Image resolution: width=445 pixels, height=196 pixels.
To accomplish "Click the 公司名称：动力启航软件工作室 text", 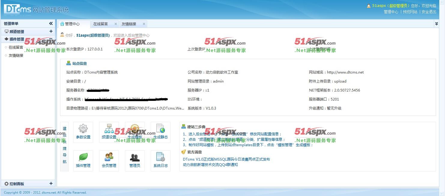I will click(x=213, y=72).
